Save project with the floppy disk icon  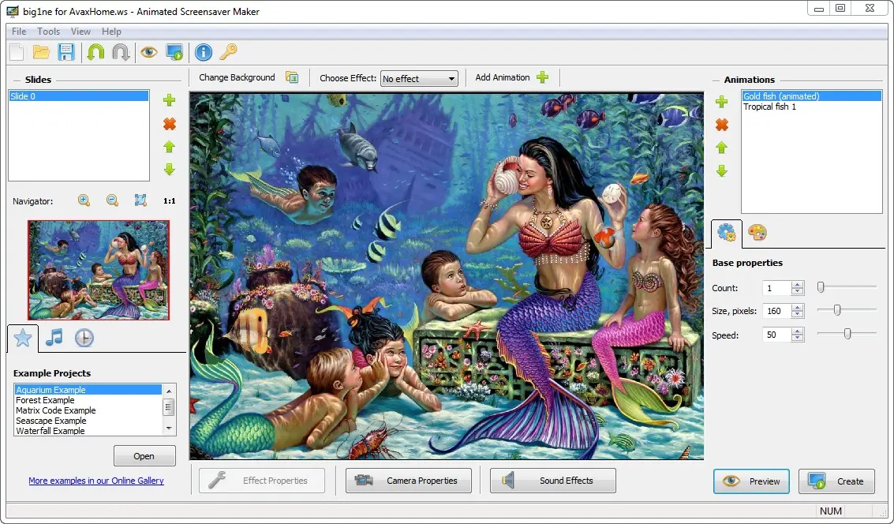[x=66, y=52]
